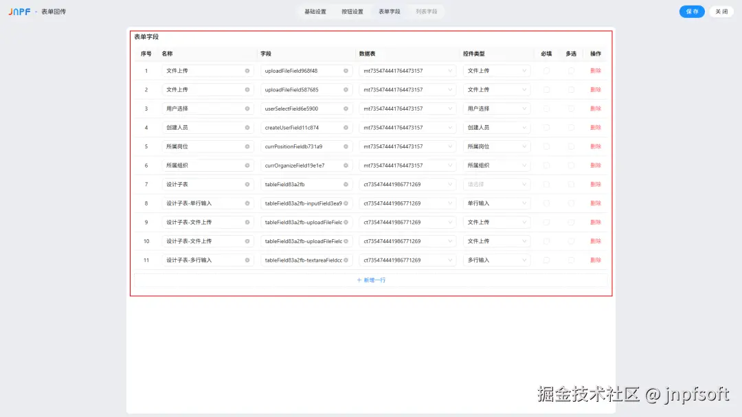
Task: Toggle 必填 checkbox for 设计子表-单行输入 row
Action: 547,203
